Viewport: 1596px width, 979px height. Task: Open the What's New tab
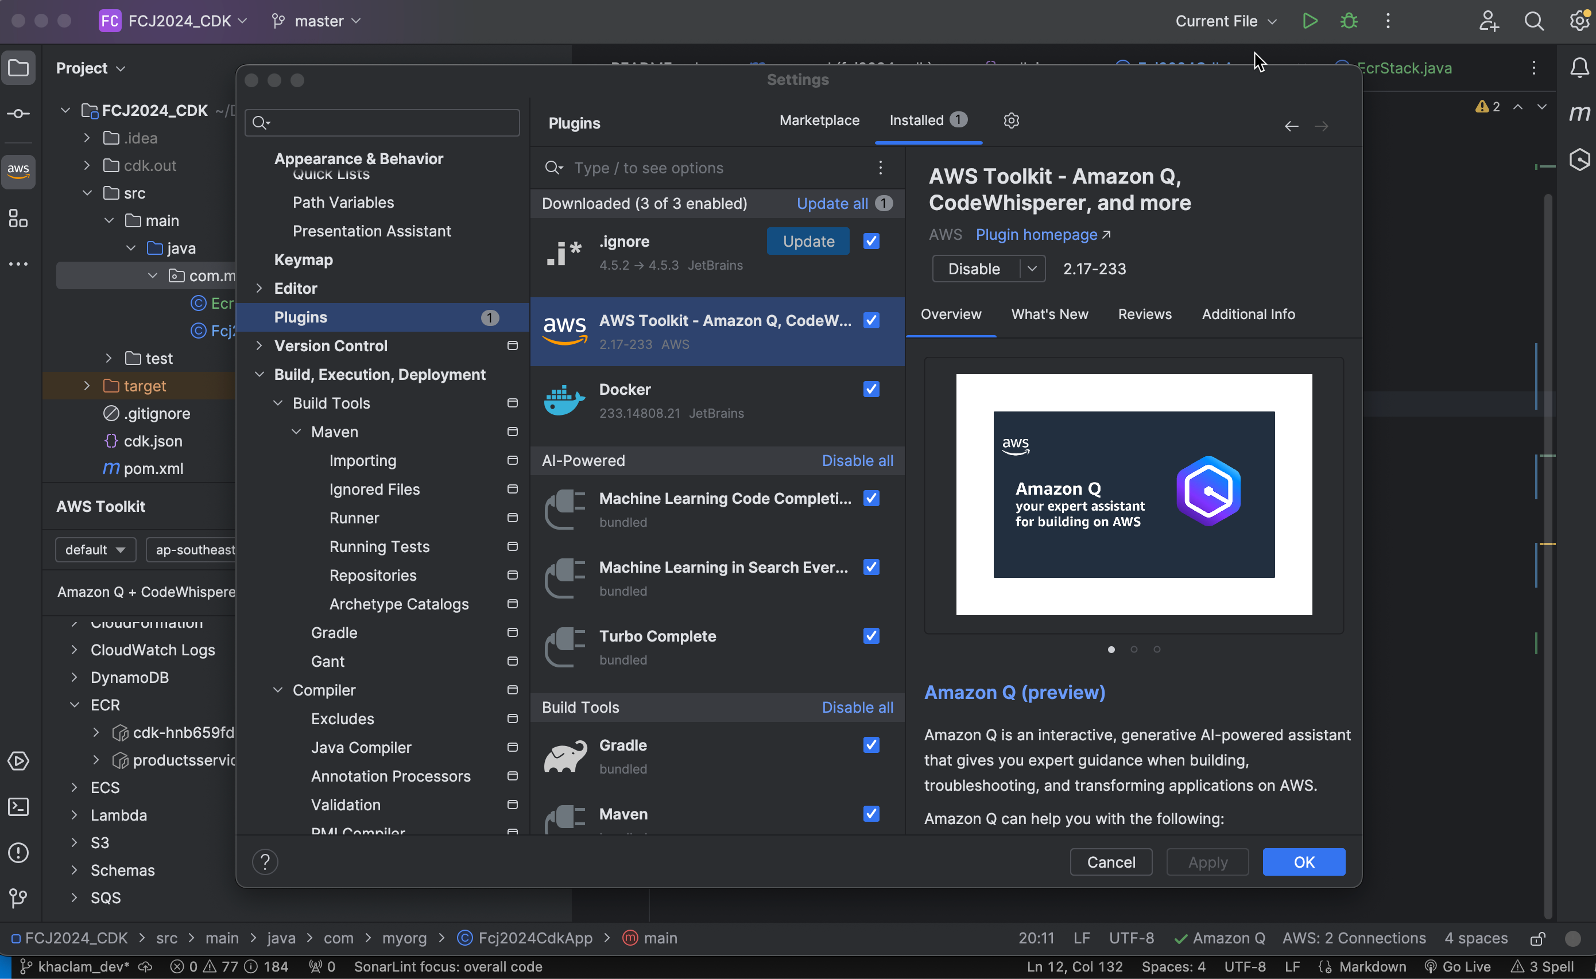click(1049, 314)
